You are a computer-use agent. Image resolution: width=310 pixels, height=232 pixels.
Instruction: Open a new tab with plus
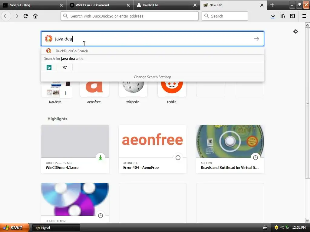(x=272, y=5)
